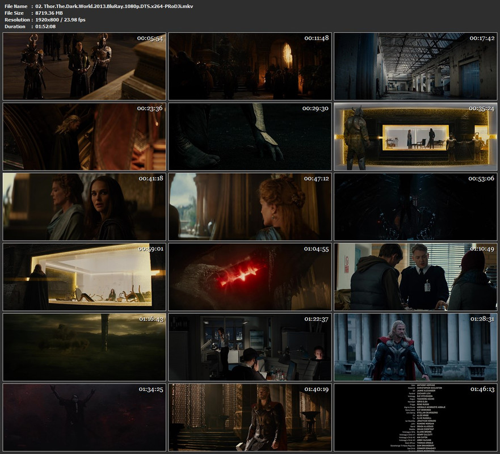The image size is (500, 454).
Task: Click the file name ending in PRoDJi.mkv
Action: click(114, 6)
